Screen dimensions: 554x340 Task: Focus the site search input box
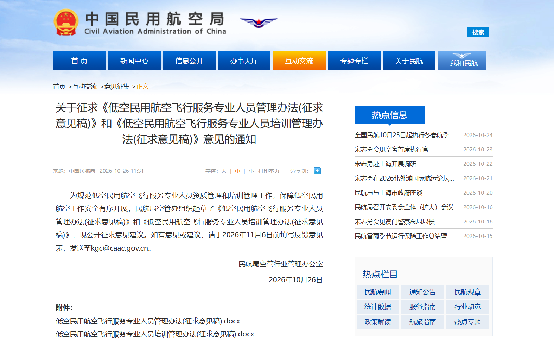coord(395,32)
